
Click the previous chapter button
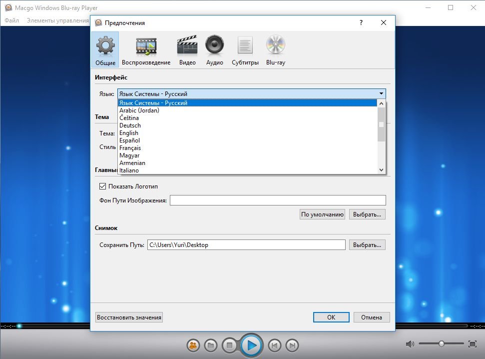(x=274, y=345)
